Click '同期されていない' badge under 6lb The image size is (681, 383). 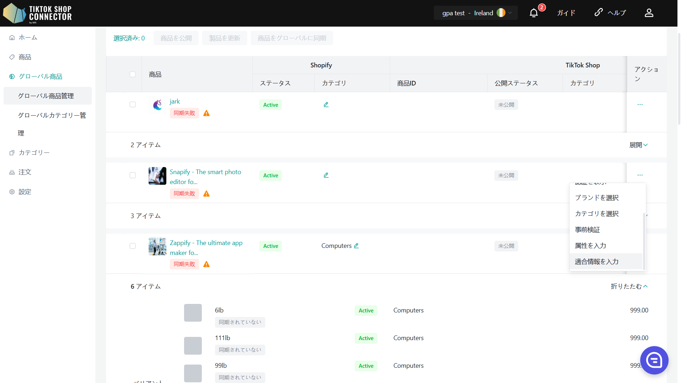pyautogui.click(x=240, y=322)
